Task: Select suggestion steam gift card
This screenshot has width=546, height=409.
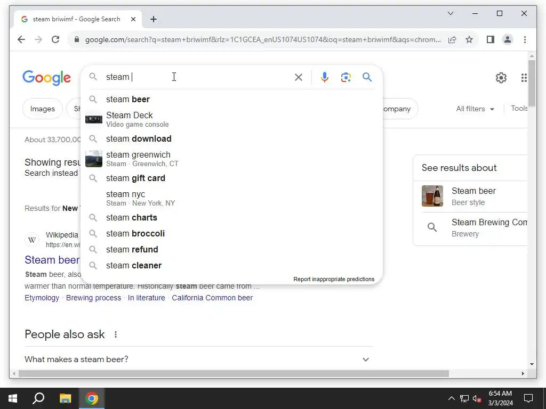Action: 231,178
